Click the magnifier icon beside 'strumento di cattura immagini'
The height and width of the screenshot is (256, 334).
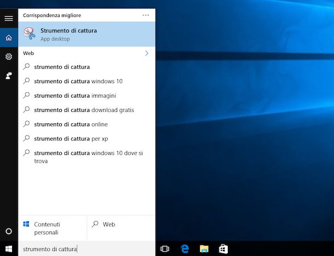26,95
